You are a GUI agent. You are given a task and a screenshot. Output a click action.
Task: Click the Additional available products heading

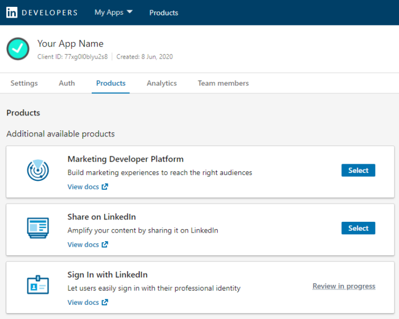pos(60,134)
